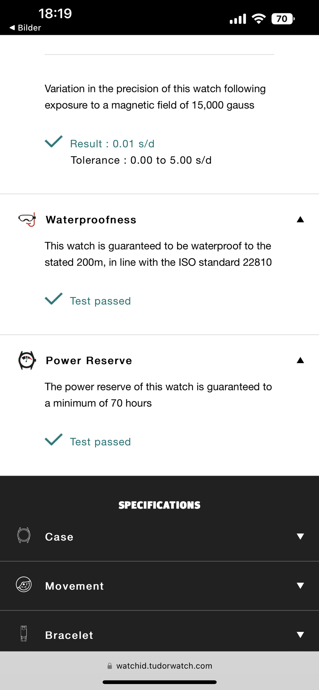Tap the watchid.tudorwatch.com address bar
This screenshot has height=690, width=319.
click(x=164, y=666)
